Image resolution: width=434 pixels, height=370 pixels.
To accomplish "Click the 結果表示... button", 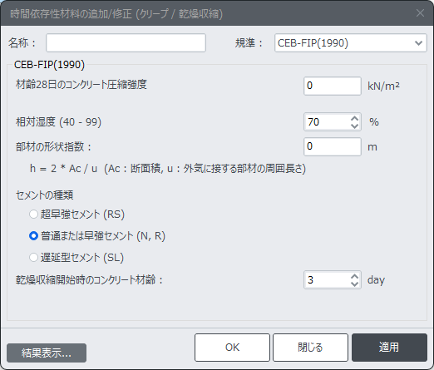I will tap(47, 353).
